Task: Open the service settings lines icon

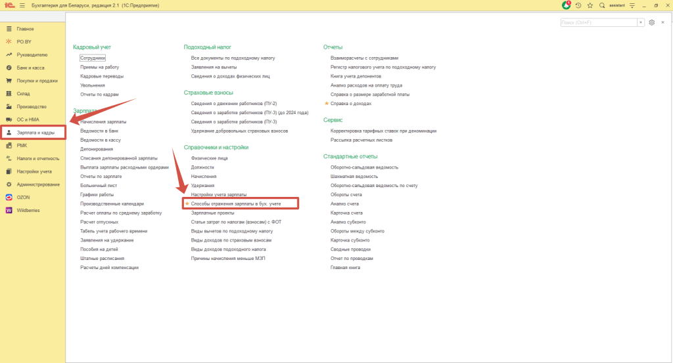Action: point(632,5)
